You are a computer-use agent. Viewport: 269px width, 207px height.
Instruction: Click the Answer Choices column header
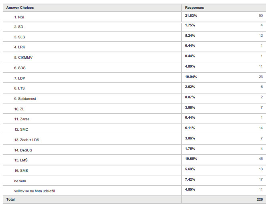click(x=20, y=8)
